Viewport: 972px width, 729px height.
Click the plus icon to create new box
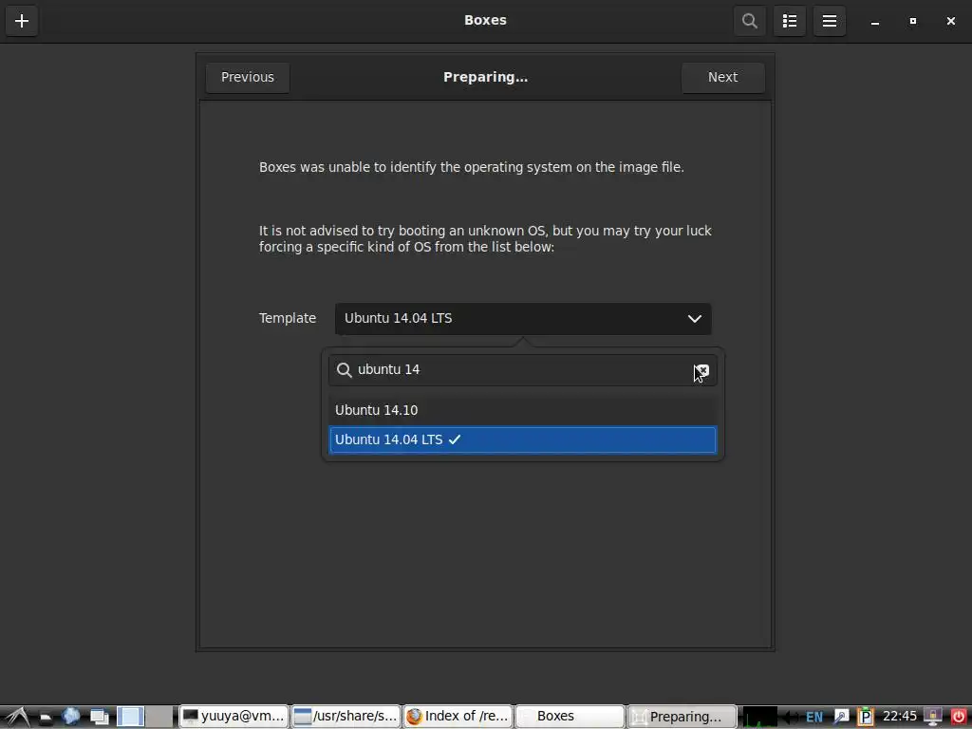[x=22, y=21]
